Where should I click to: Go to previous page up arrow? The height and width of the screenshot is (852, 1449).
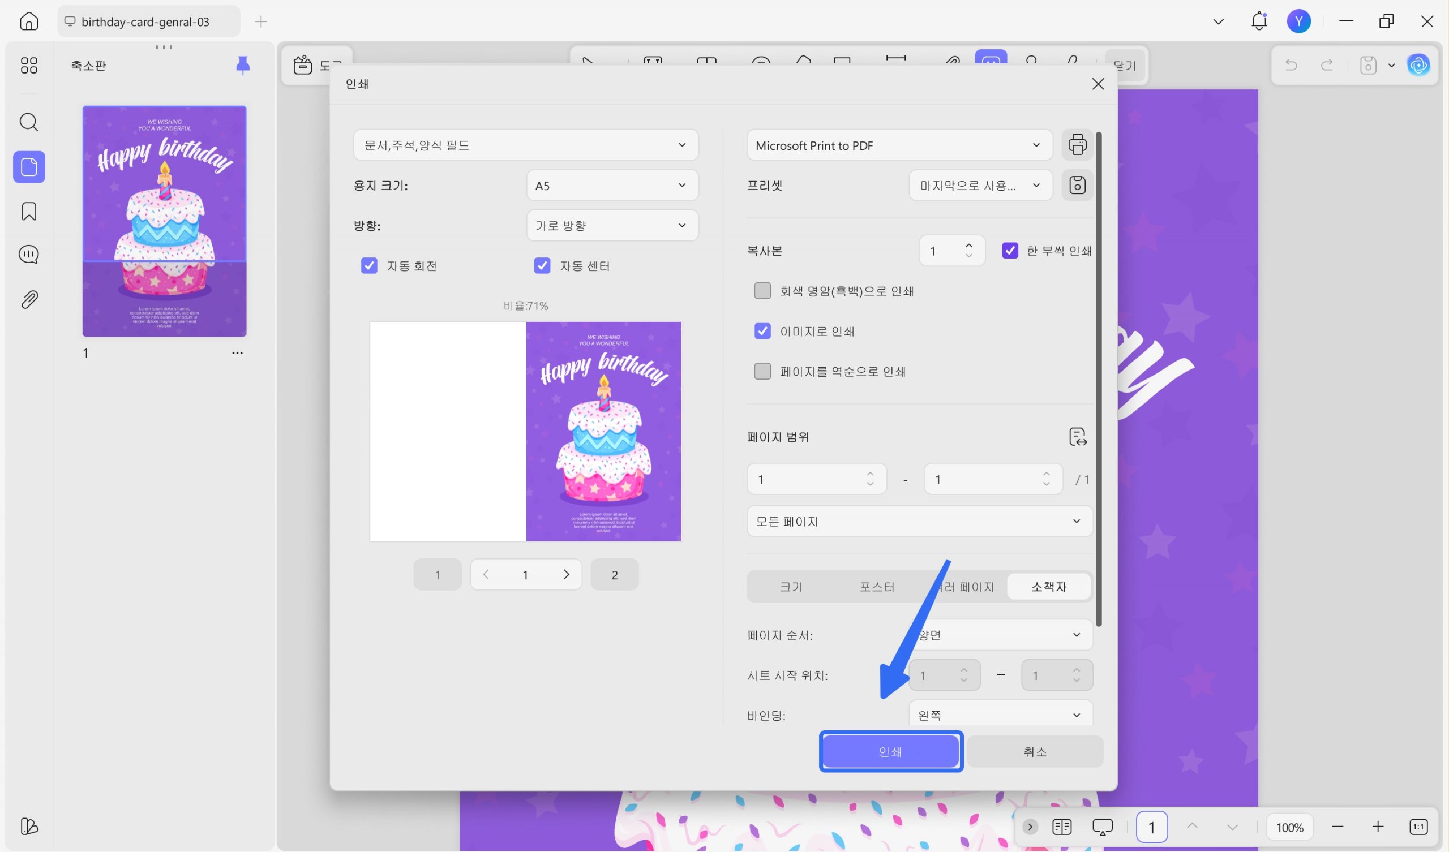(1192, 826)
